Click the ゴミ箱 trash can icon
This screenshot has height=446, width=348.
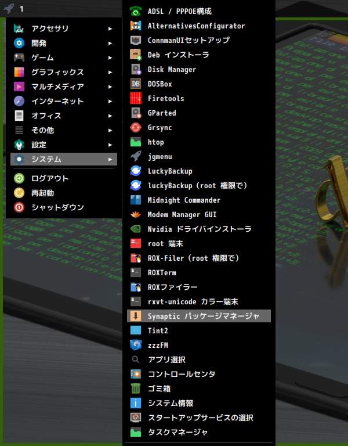point(136,389)
